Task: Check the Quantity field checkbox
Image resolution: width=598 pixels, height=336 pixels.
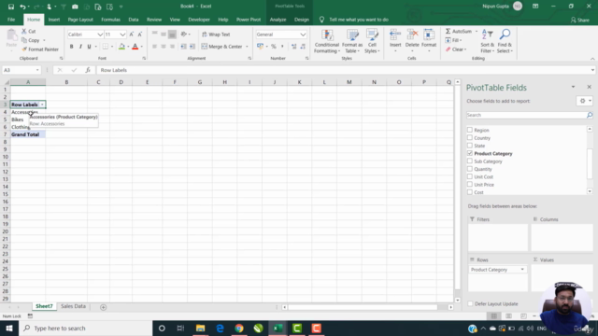Action: pyautogui.click(x=470, y=169)
